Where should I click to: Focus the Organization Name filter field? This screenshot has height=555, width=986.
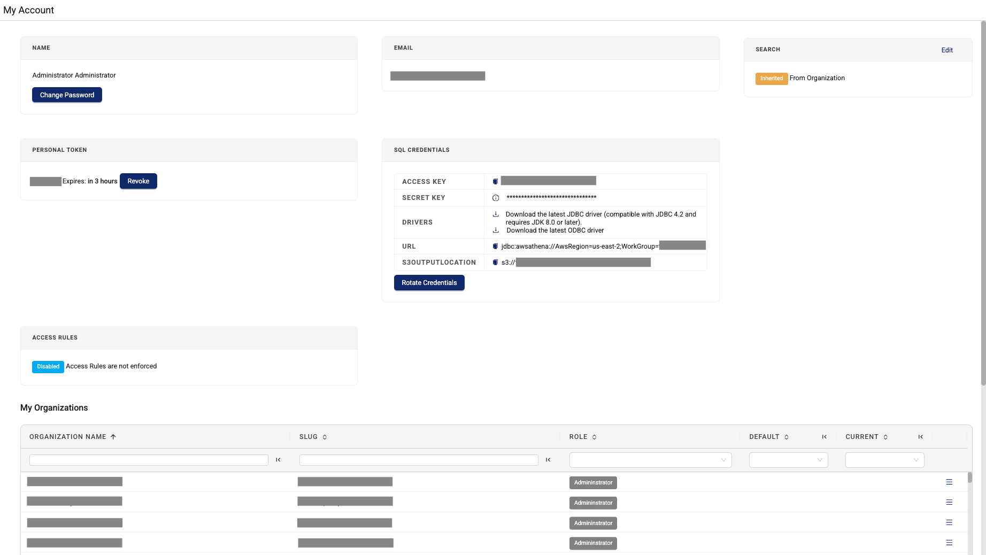149,460
